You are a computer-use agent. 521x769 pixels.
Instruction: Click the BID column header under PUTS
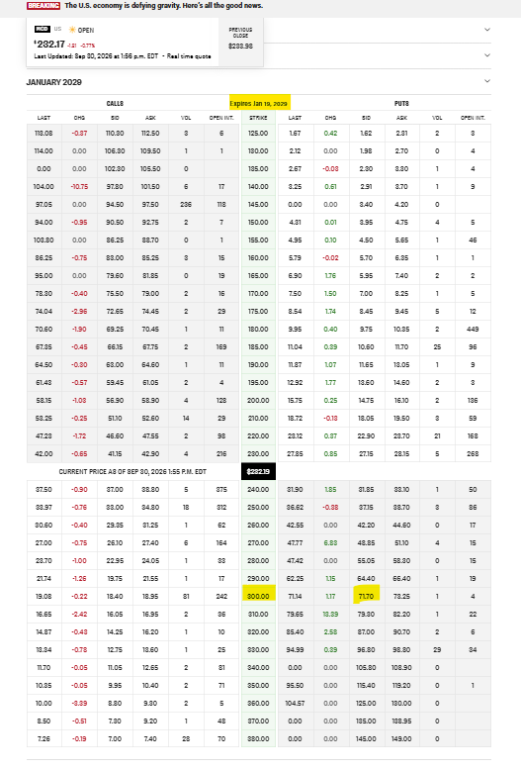click(x=366, y=118)
